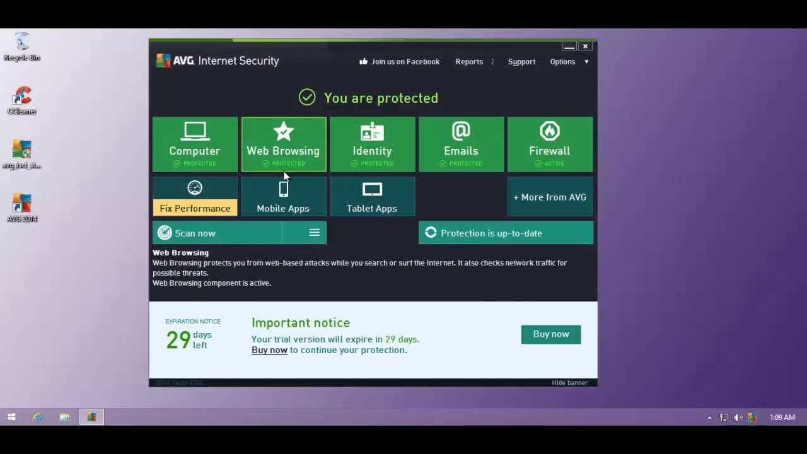
Task: Open the + More from AVG tile
Action: [550, 197]
